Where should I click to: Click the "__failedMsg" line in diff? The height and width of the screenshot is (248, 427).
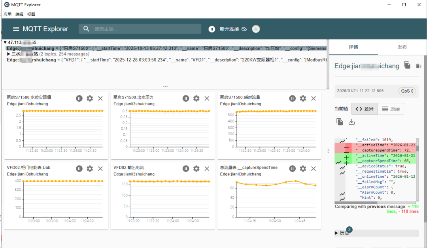click(374, 182)
